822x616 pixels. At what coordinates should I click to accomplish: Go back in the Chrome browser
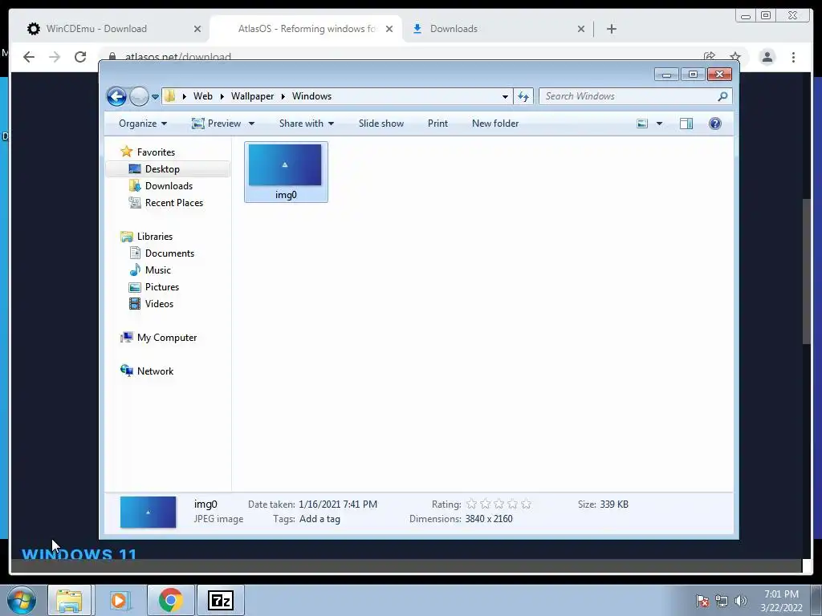(29, 57)
